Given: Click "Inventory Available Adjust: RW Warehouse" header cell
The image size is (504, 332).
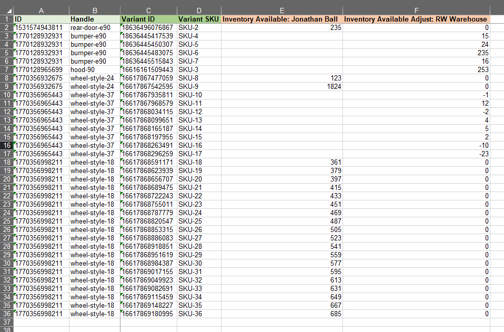Looking at the screenshot, I should (416, 19).
